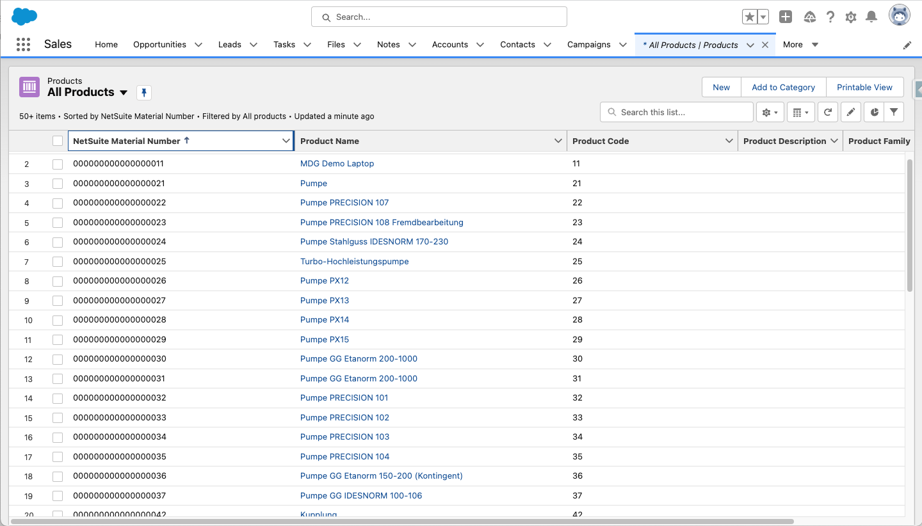The height and width of the screenshot is (526, 922).
Task: Click the Add to Category button
Action: tap(784, 87)
